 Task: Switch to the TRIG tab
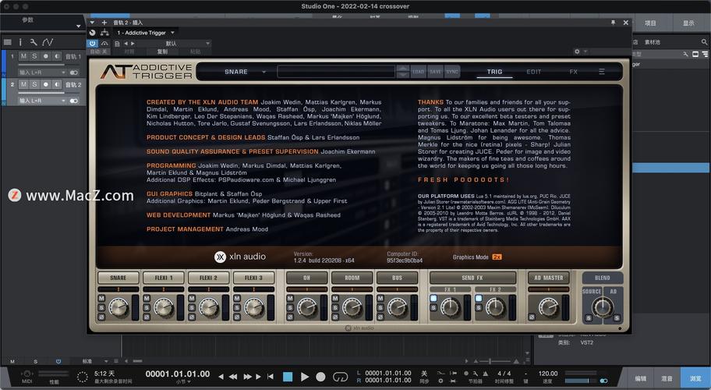pos(494,72)
